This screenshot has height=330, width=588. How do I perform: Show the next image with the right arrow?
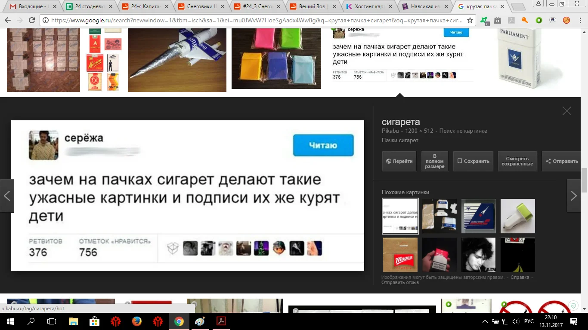pos(573,196)
